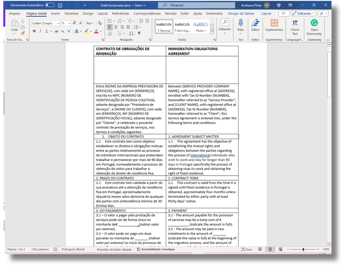Click Acessibilidade: investigar in status bar

pyautogui.click(x=156, y=249)
